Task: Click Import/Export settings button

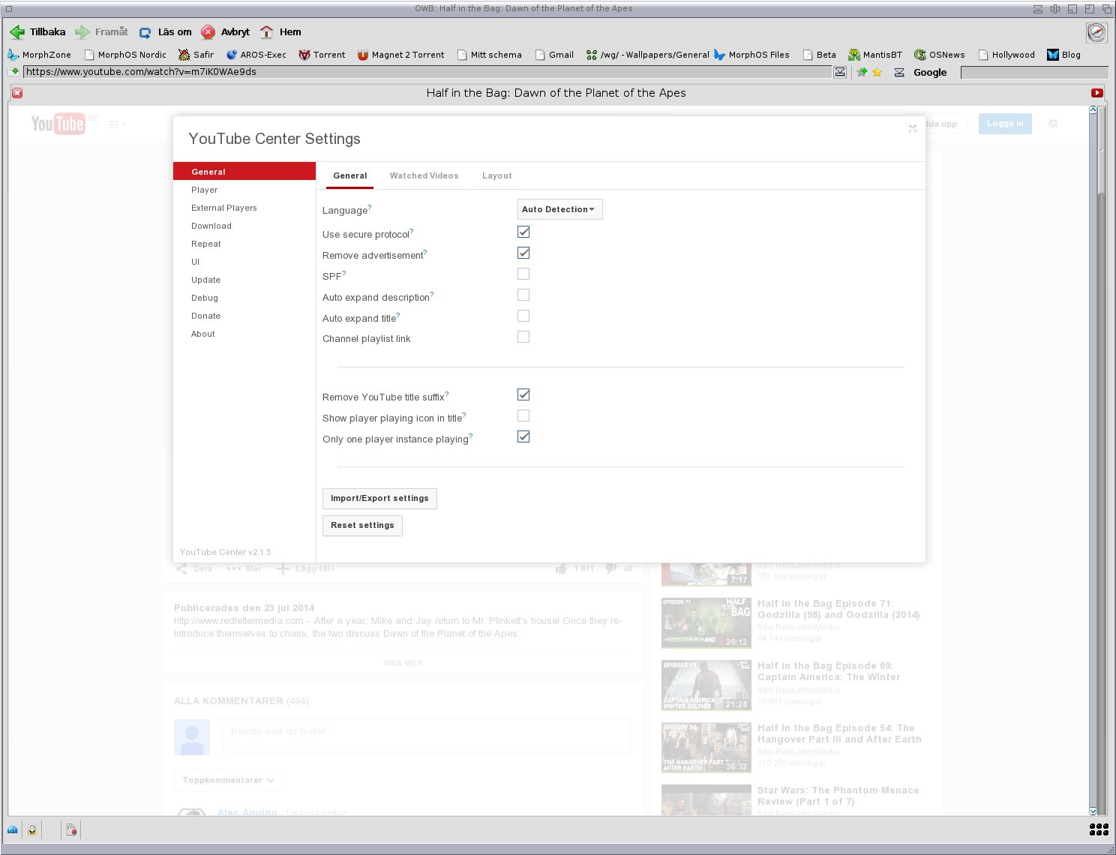Action: pyautogui.click(x=379, y=498)
